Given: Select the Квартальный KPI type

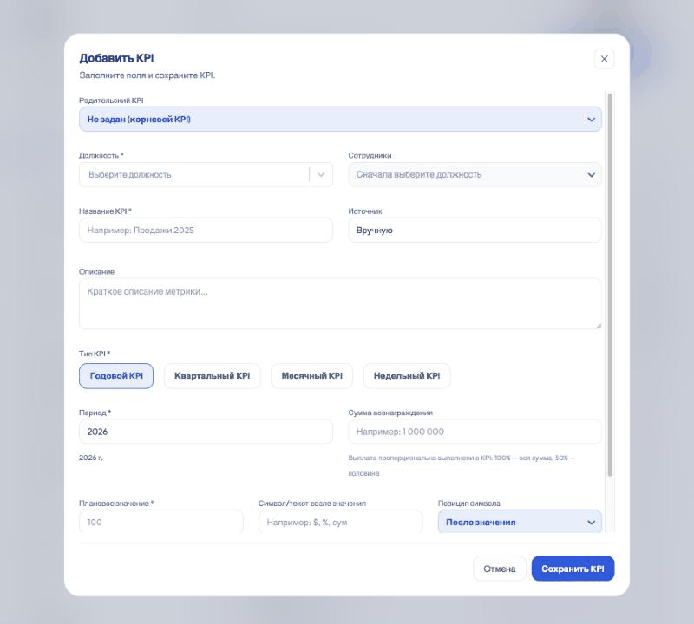Looking at the screenshot, I should pyautogui.click(x=212, y=376).
